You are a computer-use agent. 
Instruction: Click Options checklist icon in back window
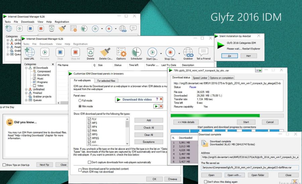73,28
